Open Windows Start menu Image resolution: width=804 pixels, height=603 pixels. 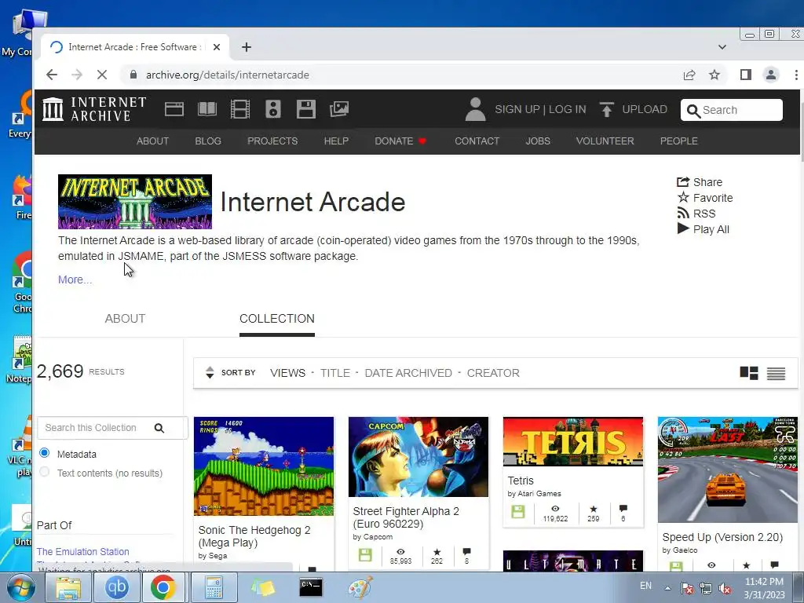tap(20, 587)
